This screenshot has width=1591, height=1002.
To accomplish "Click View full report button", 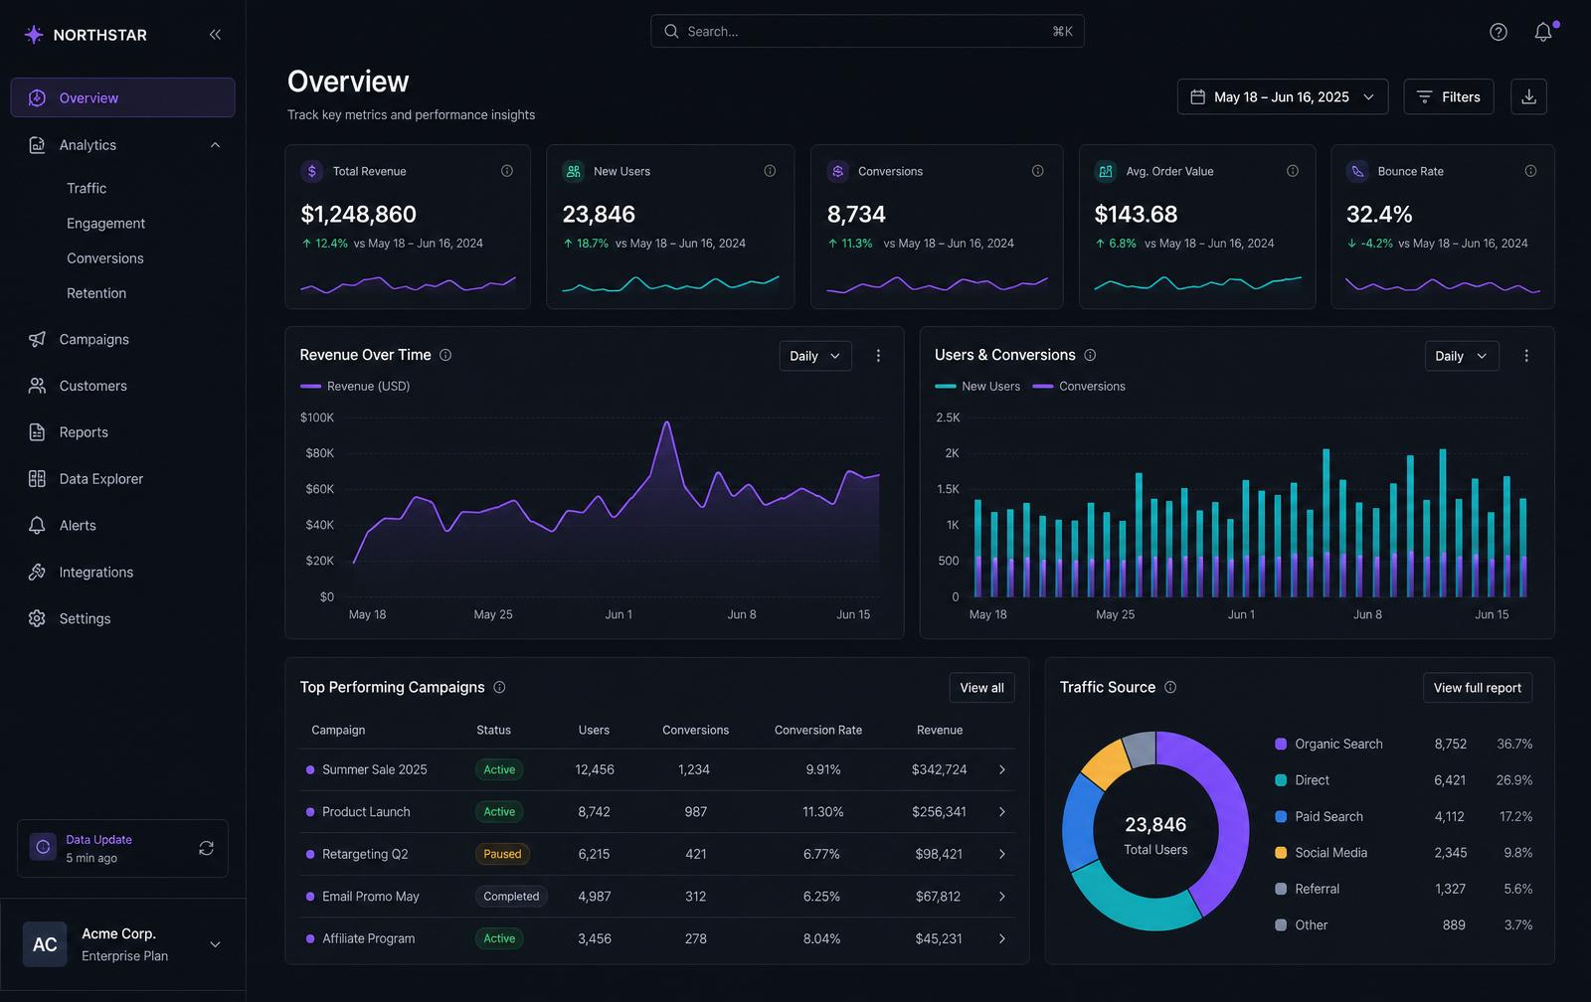I will 1477,688.
